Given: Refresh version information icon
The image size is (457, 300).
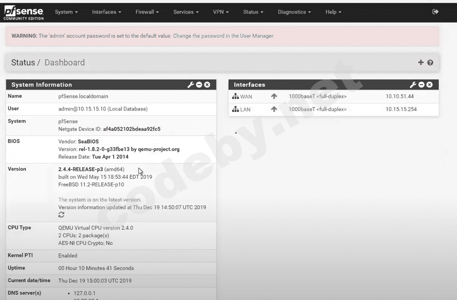Looking at the screenshot, I should pos(61,215).
